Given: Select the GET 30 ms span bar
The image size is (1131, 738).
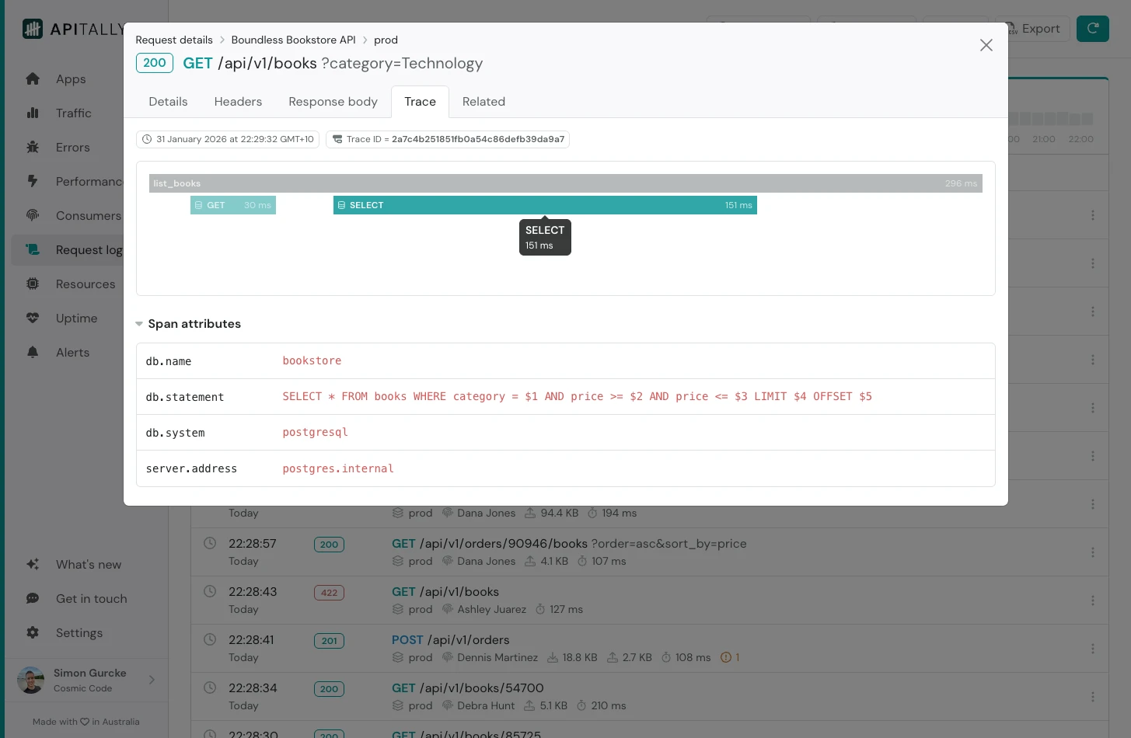Looking at the screenshot, I should pos(232,205).
